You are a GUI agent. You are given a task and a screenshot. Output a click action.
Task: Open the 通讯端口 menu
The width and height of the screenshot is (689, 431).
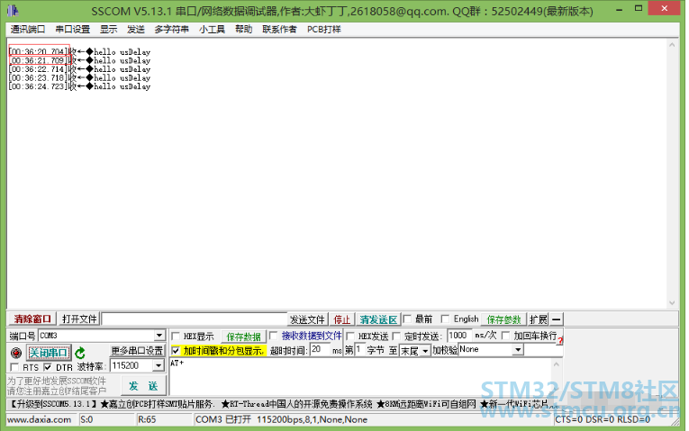click(28, 30)
